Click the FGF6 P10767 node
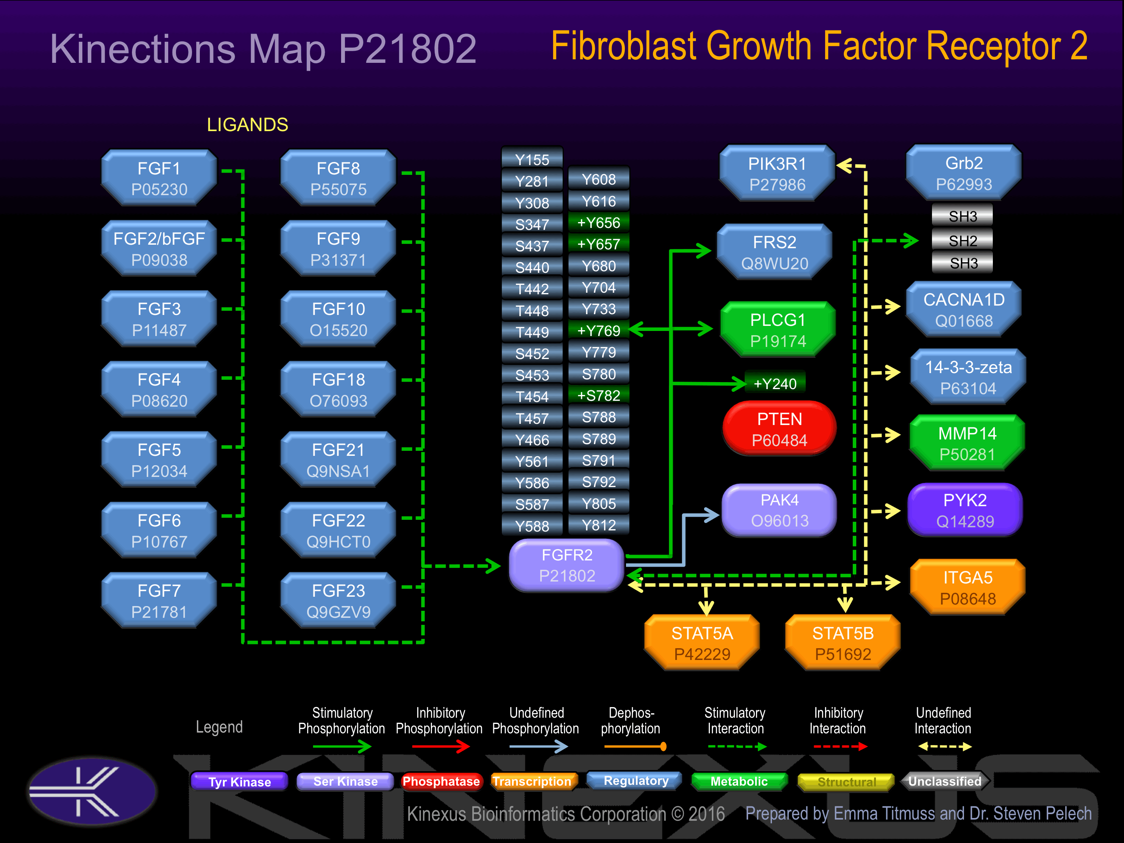The image size is (1124, 843). (x=159, y=530)
